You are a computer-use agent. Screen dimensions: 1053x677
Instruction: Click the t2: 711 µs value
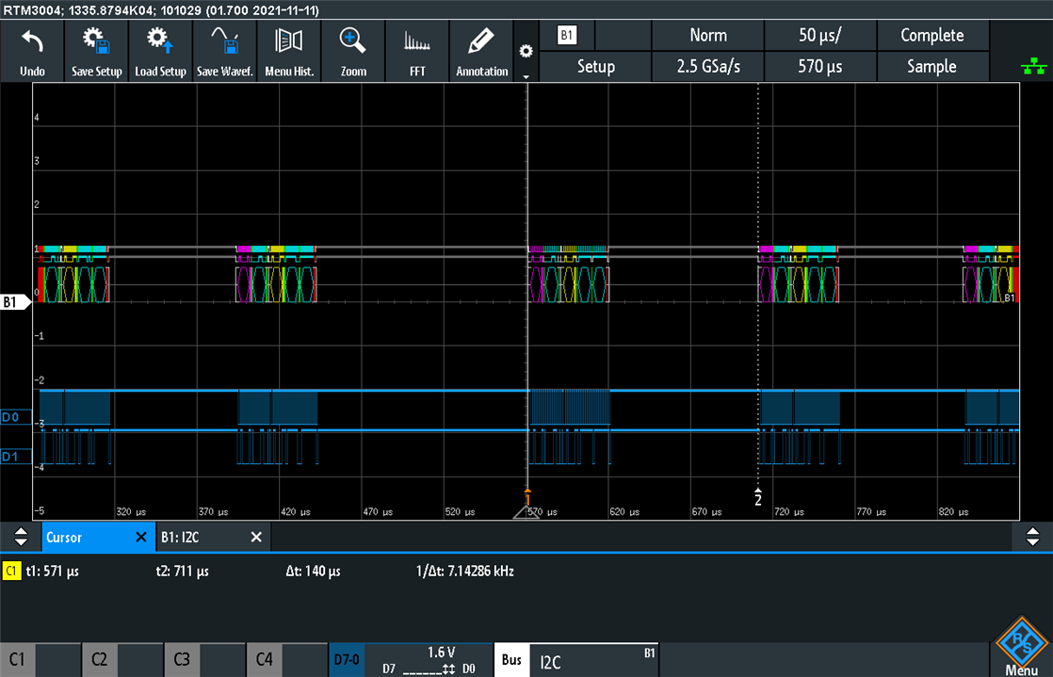182,571
